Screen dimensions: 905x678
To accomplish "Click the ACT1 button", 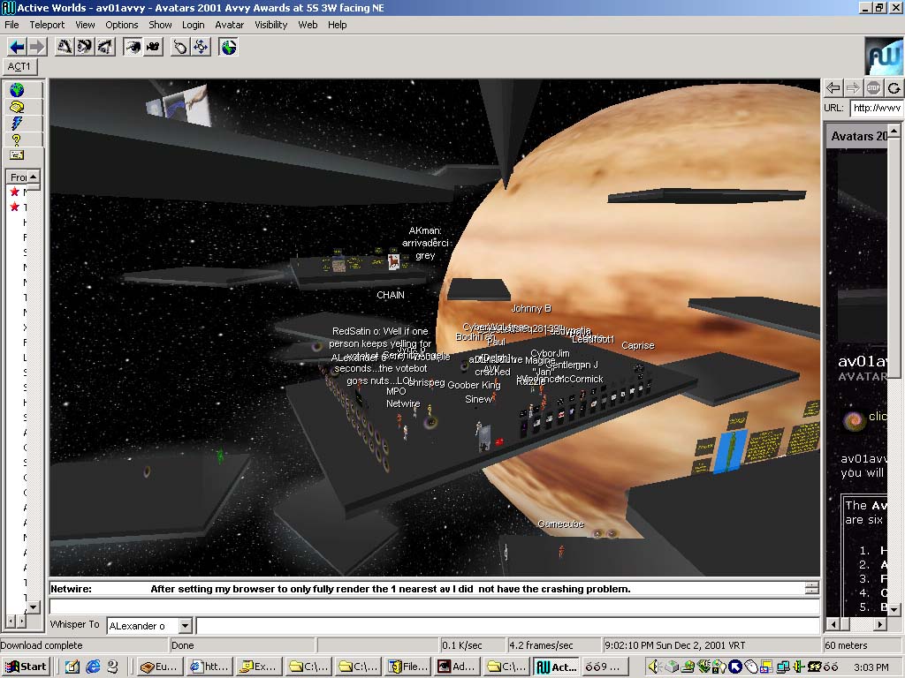I will 19,66.
